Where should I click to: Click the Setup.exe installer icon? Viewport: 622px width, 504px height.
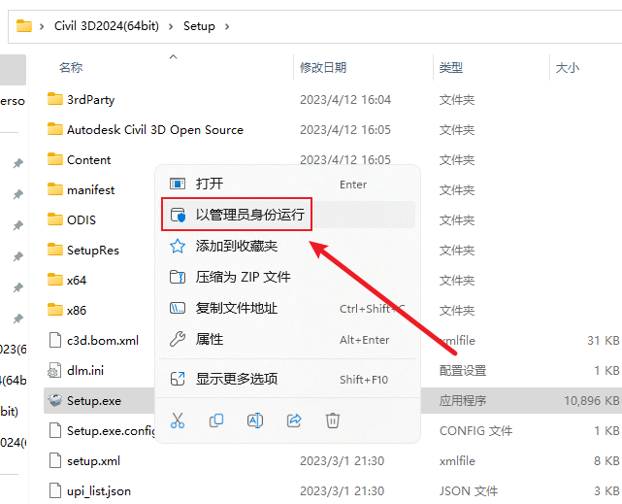[x=55, y=400]
